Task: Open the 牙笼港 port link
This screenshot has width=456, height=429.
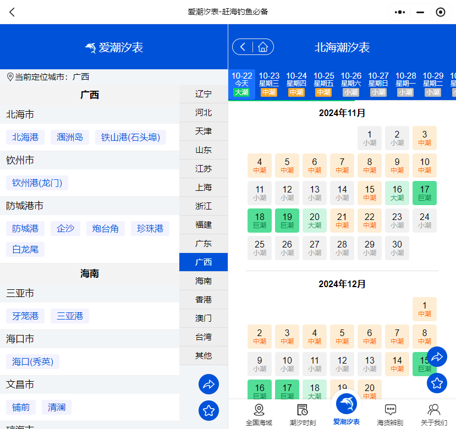Action: pyautogui.click(x=25, y=316)
